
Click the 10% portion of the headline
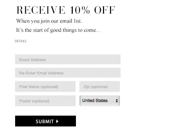[80, 10]
